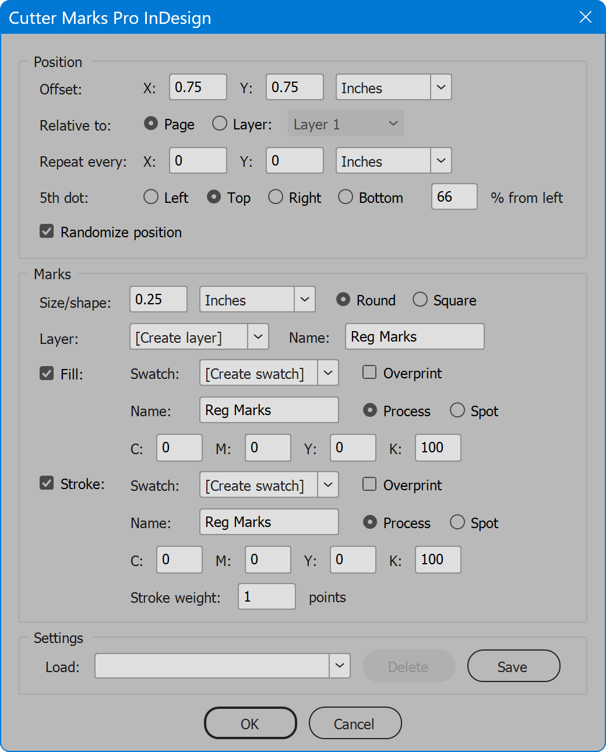Click the Cancel button

355,723
